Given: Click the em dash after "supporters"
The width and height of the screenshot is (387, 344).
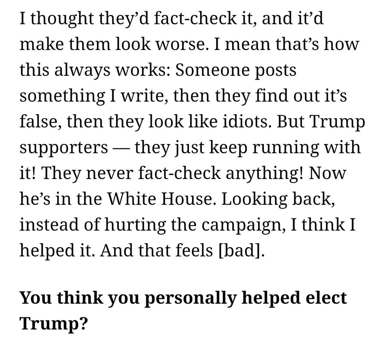Looking at the screenshot, I should coord(122,148).
